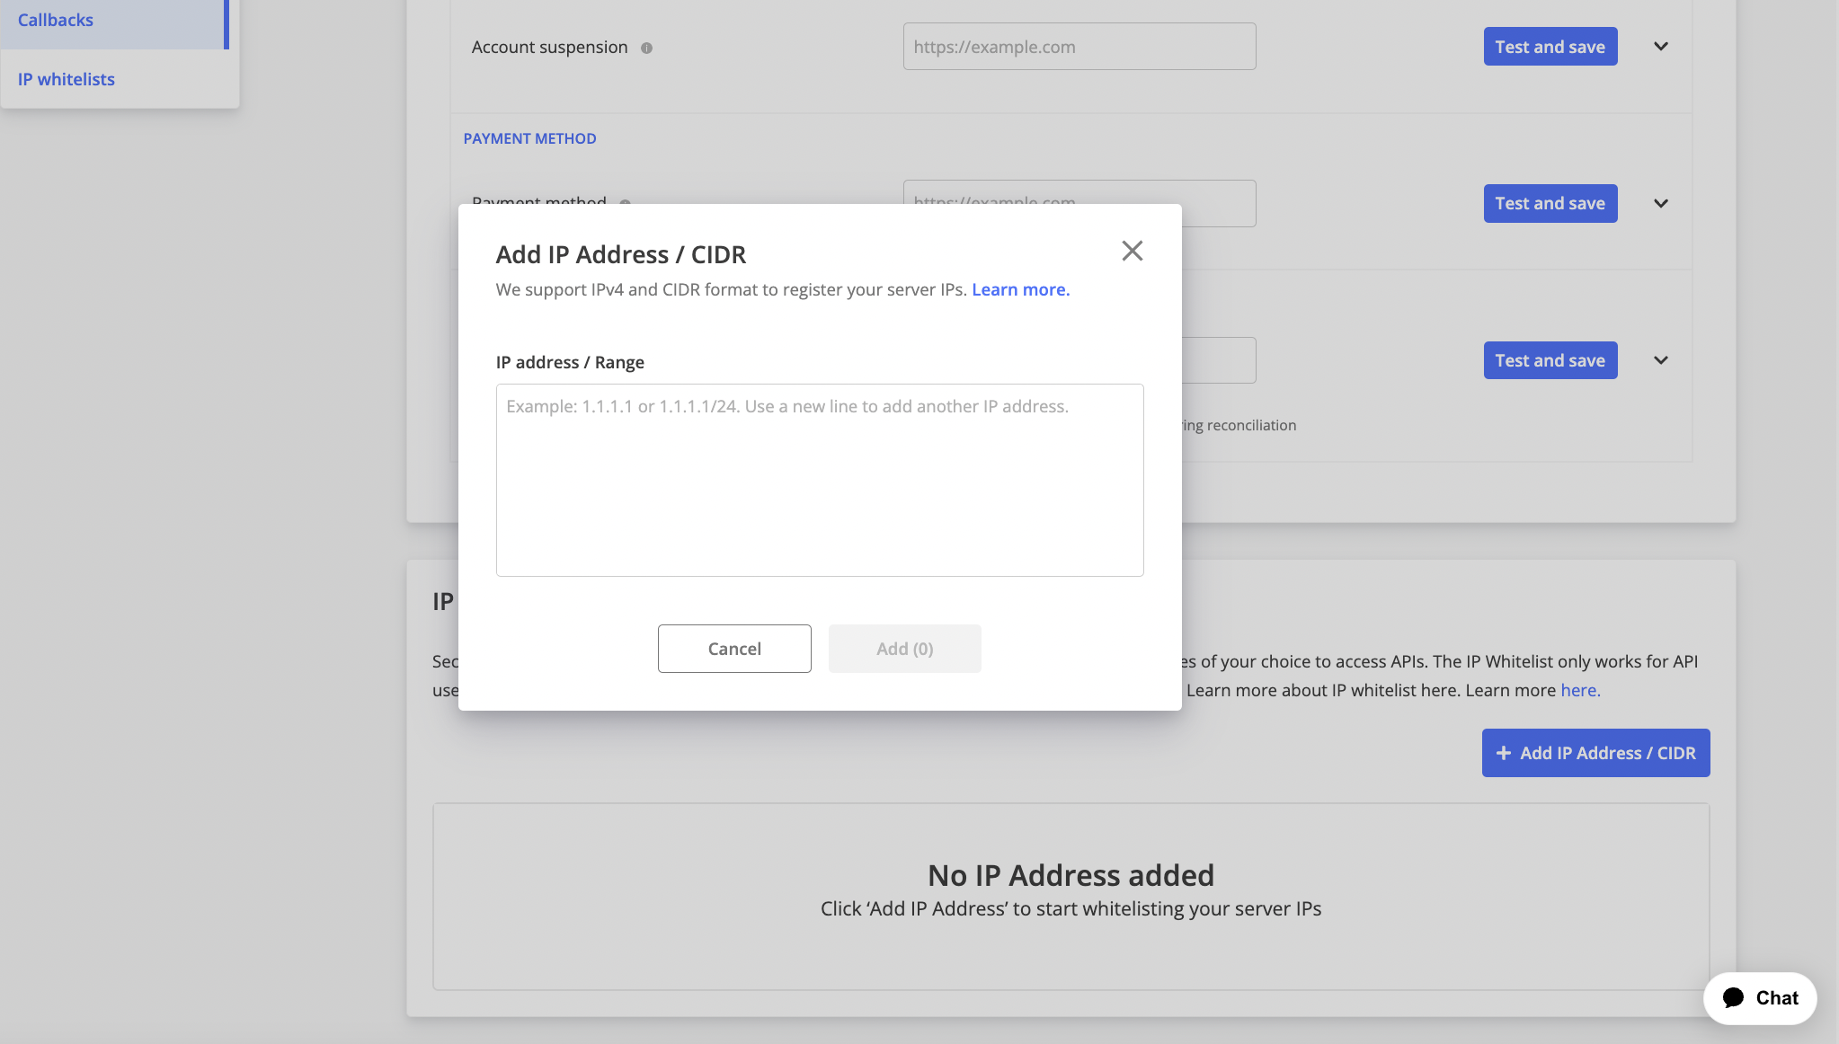This screenshot has height=1044, width=1839.
Task: Click the here link in IP whitelist section
Action: 1579,689
